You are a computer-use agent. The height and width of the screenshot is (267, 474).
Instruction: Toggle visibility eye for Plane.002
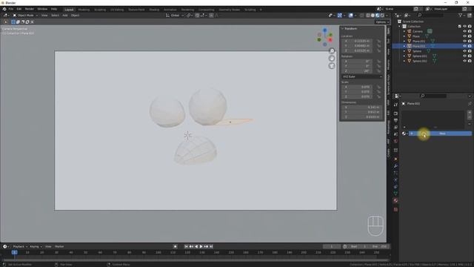point(464,46)
